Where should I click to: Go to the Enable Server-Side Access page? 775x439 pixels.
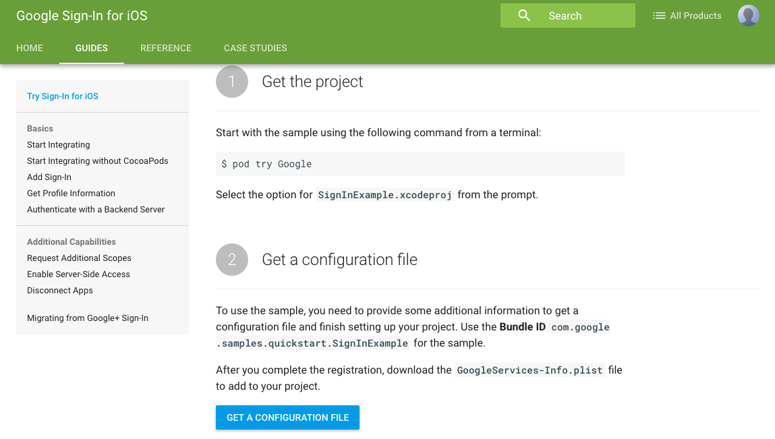(78, 274)
